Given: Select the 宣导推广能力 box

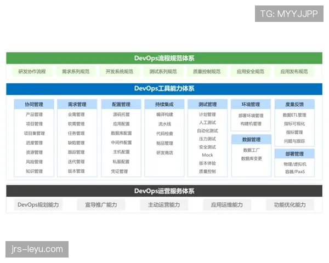Looking at the screenshot, I should pos(101,205).
